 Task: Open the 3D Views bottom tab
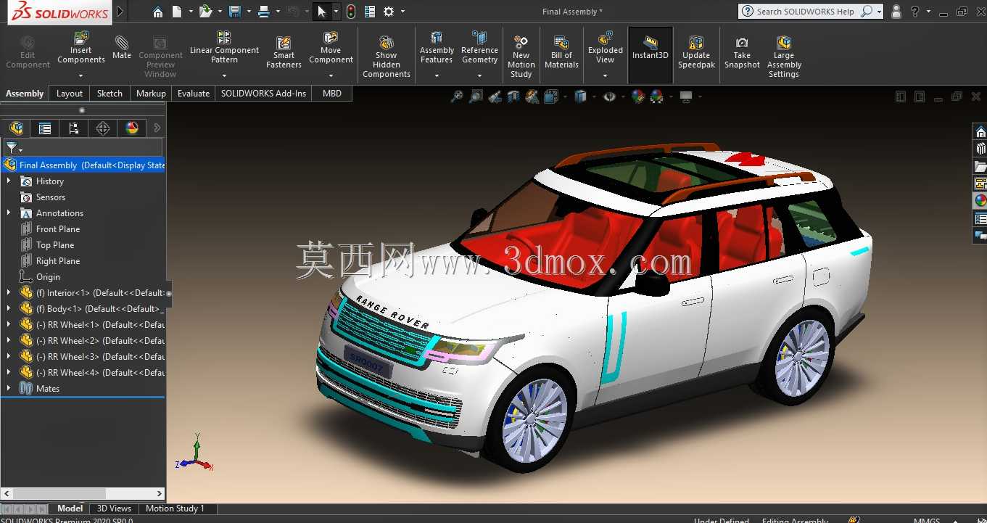pos(115,508)
